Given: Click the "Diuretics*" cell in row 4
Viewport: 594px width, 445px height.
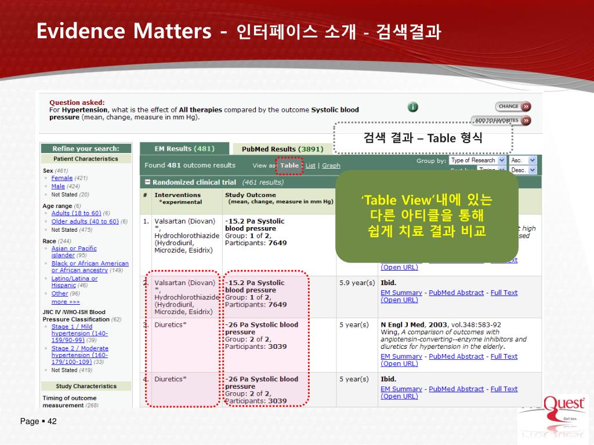Looking at the screenshot, I should point(170,379).
